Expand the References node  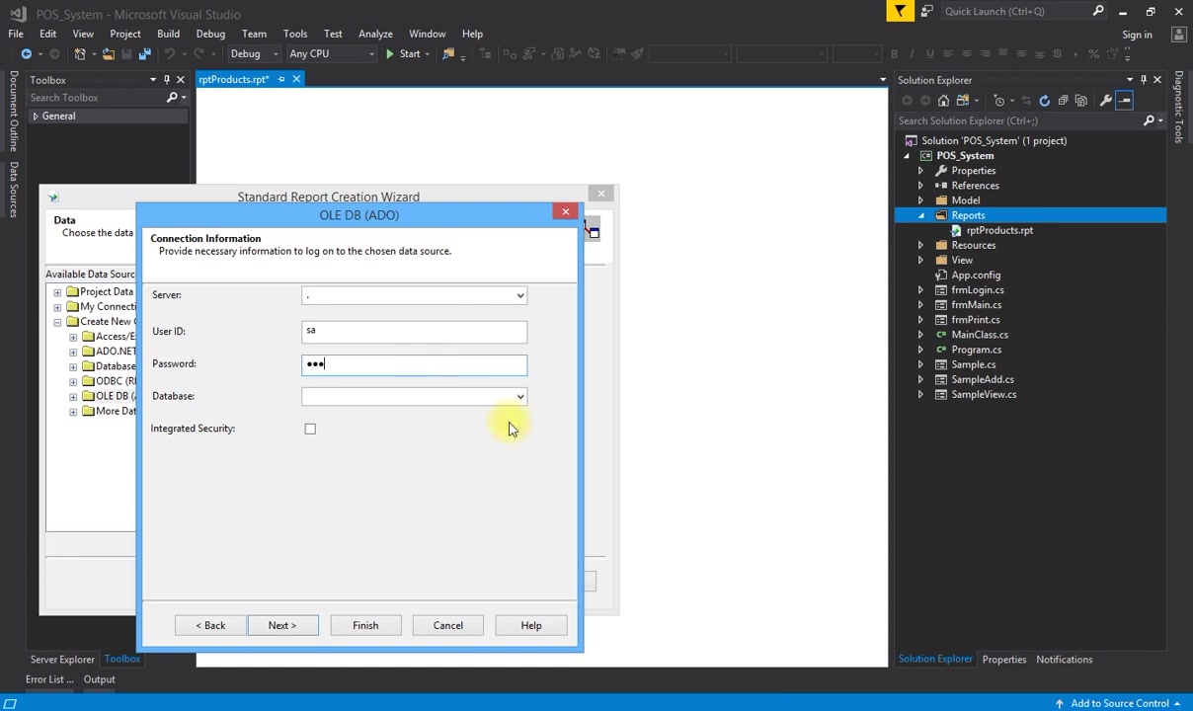(920, 186)
